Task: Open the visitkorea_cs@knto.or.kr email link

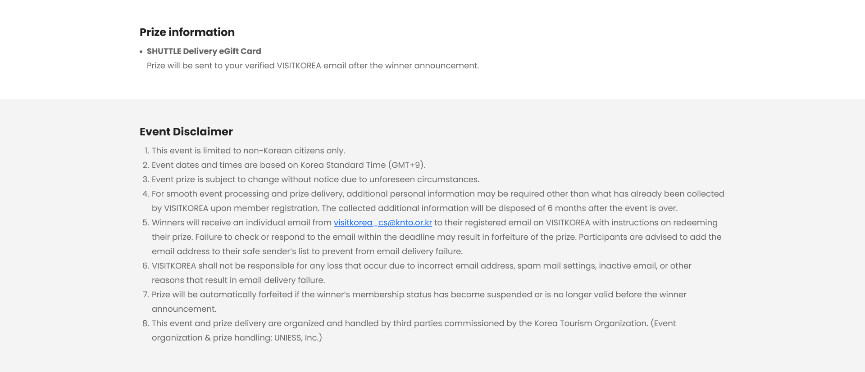Action: click(x=382, y=223)
